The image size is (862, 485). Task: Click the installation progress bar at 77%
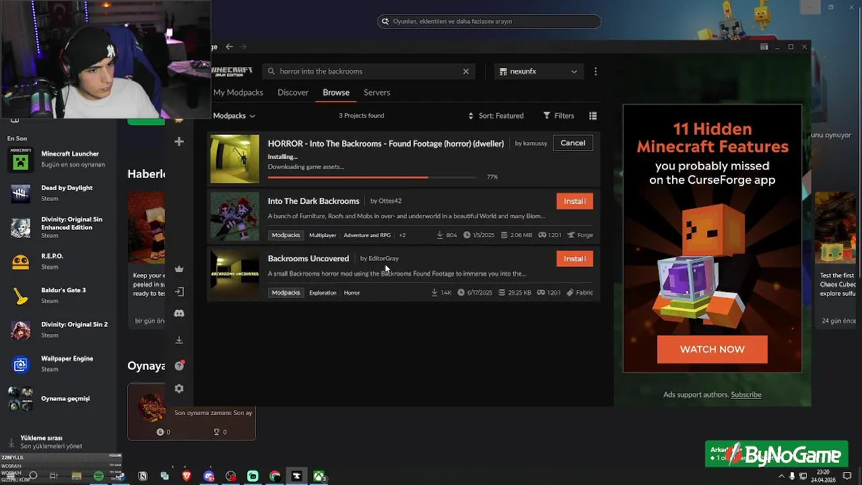coord(372,177)
